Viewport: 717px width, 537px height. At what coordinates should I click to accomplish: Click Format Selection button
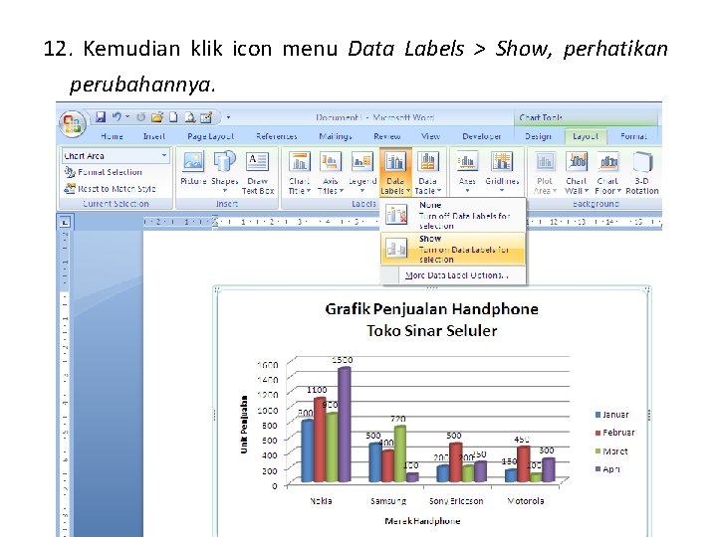pyautogui.click(x=103, y=172)
